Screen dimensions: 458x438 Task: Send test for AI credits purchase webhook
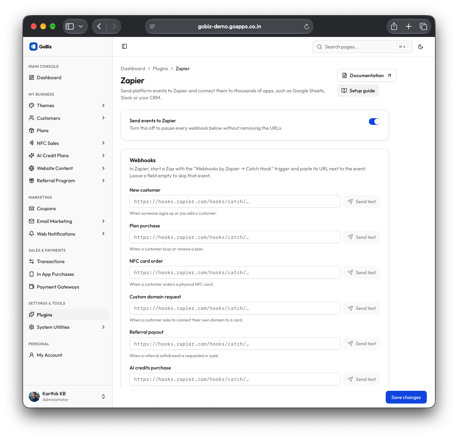coord(361,379)
